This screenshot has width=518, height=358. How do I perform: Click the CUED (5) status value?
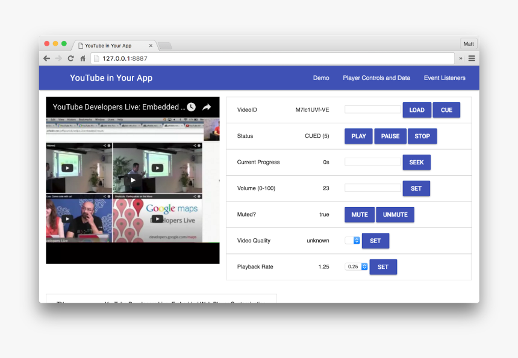317,136
